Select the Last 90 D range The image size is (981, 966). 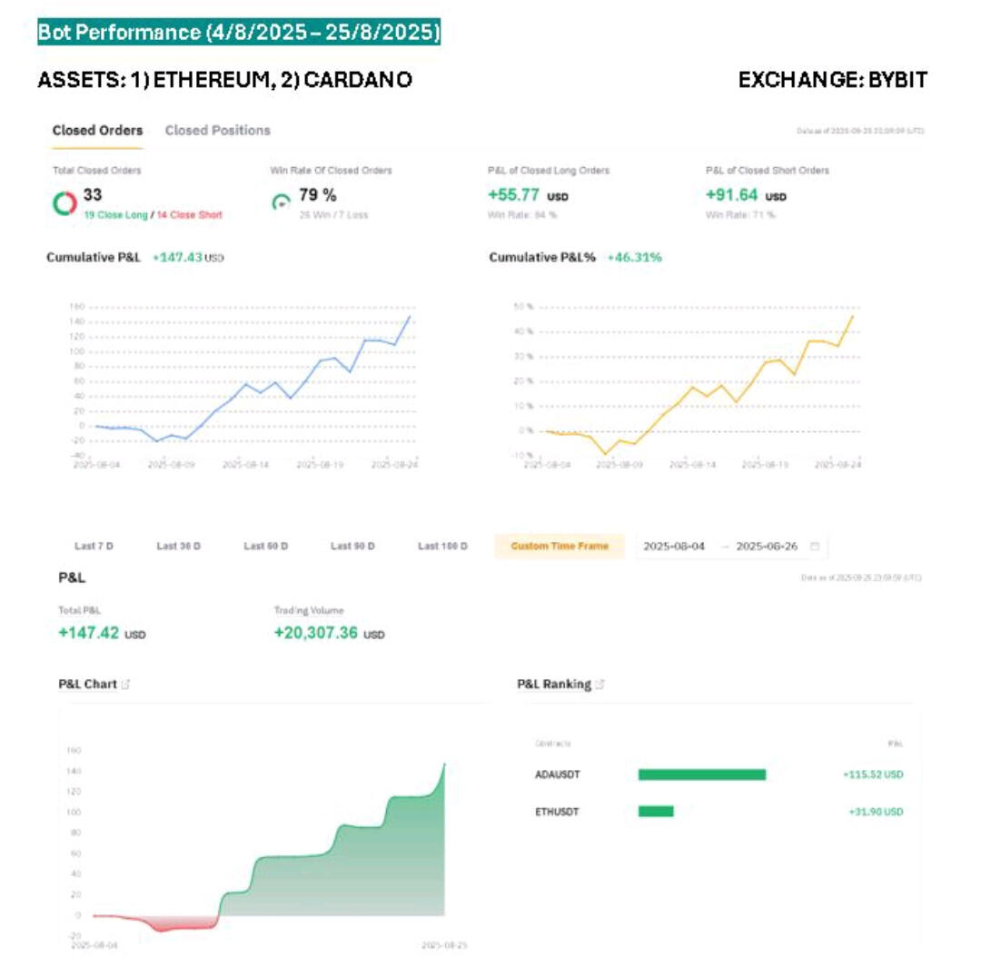click(x=352, y=546)
